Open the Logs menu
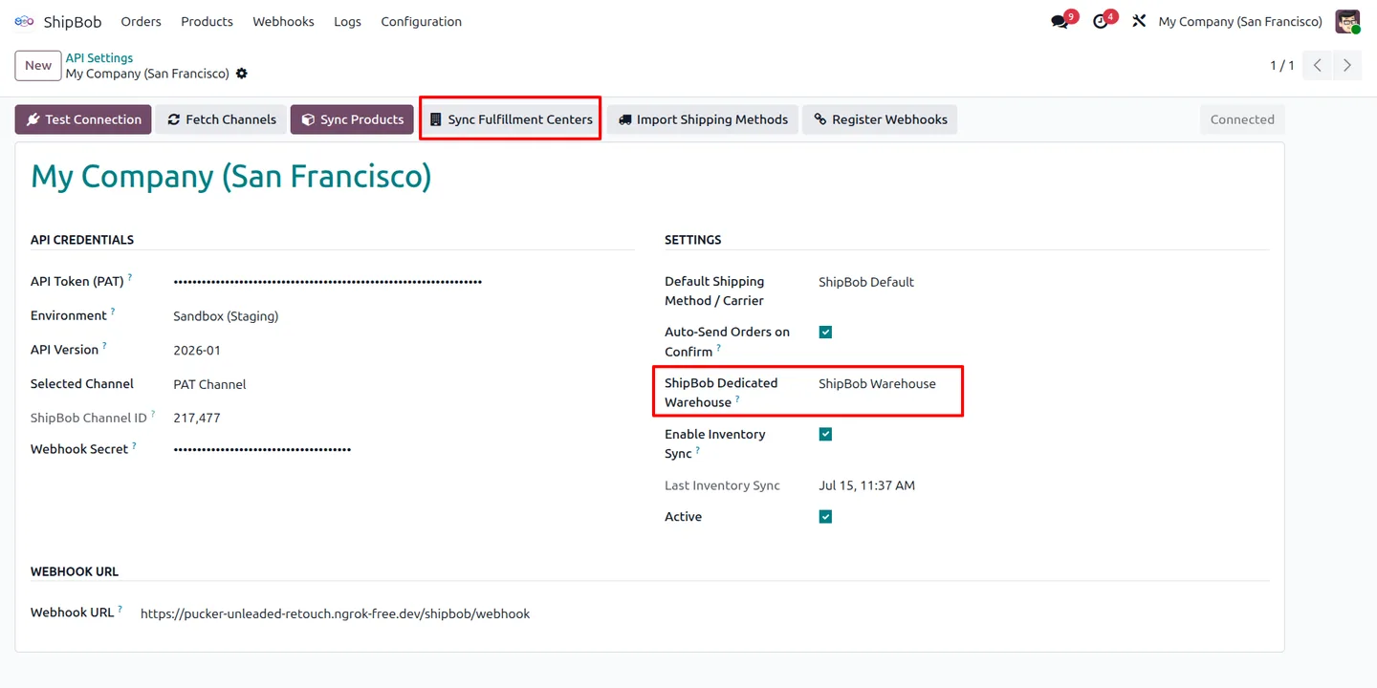Viewport: 1377px width, 688px height. pos(347,21)
